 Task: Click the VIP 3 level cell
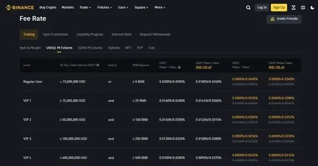coord(27,139)
